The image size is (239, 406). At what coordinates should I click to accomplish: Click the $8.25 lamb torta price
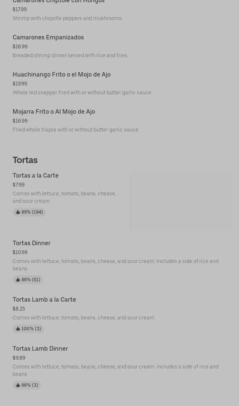point(19,309)
